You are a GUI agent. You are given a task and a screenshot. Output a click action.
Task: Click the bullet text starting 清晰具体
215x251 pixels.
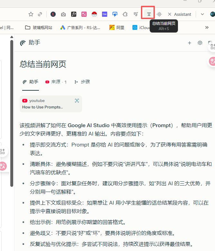click(121, 168)
